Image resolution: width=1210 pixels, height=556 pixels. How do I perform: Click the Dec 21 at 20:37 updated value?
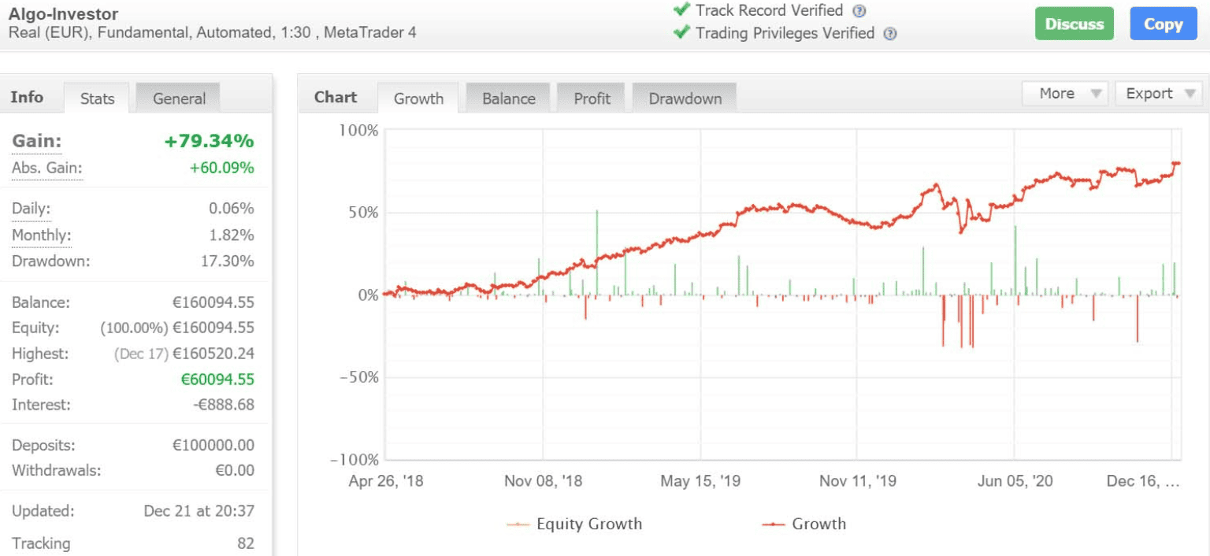(199, 510)
